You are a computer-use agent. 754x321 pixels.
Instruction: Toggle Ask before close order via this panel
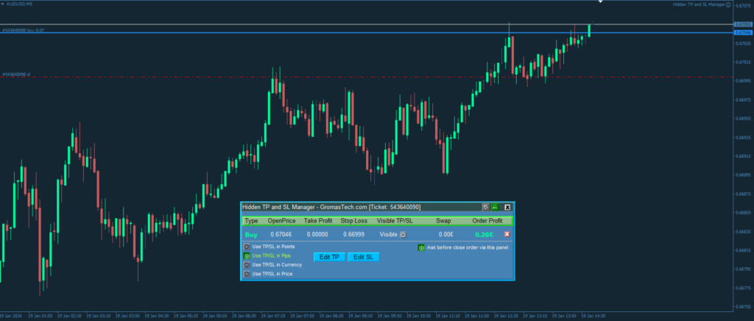tap(421, 248)
